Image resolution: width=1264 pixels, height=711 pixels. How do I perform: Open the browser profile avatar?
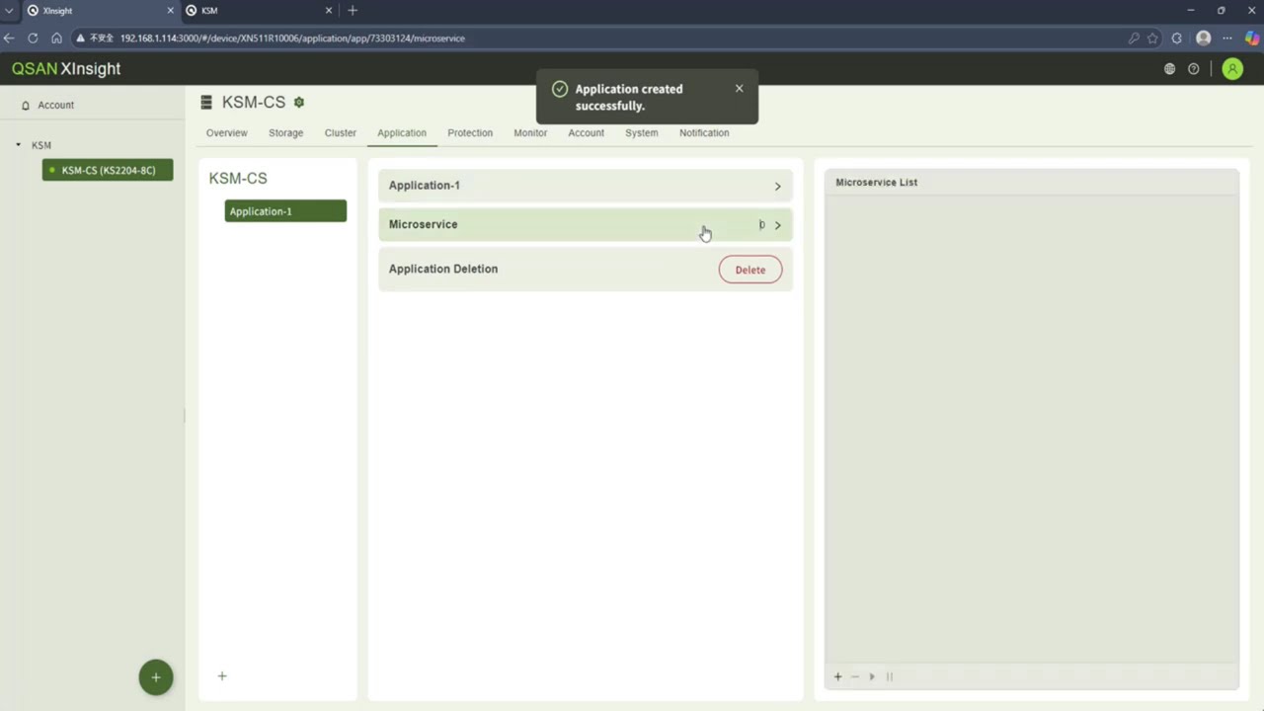(1203, 39)
